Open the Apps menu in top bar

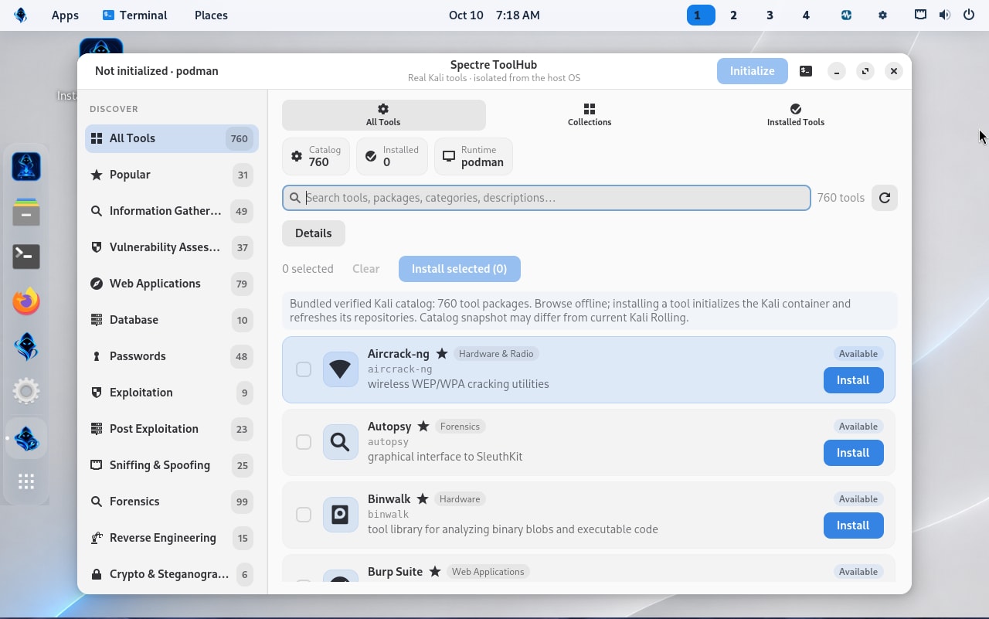coord(65,15)
